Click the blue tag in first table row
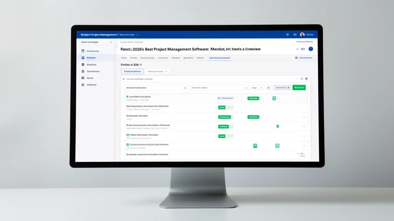The image size is (394, 221). coord(225,98)
